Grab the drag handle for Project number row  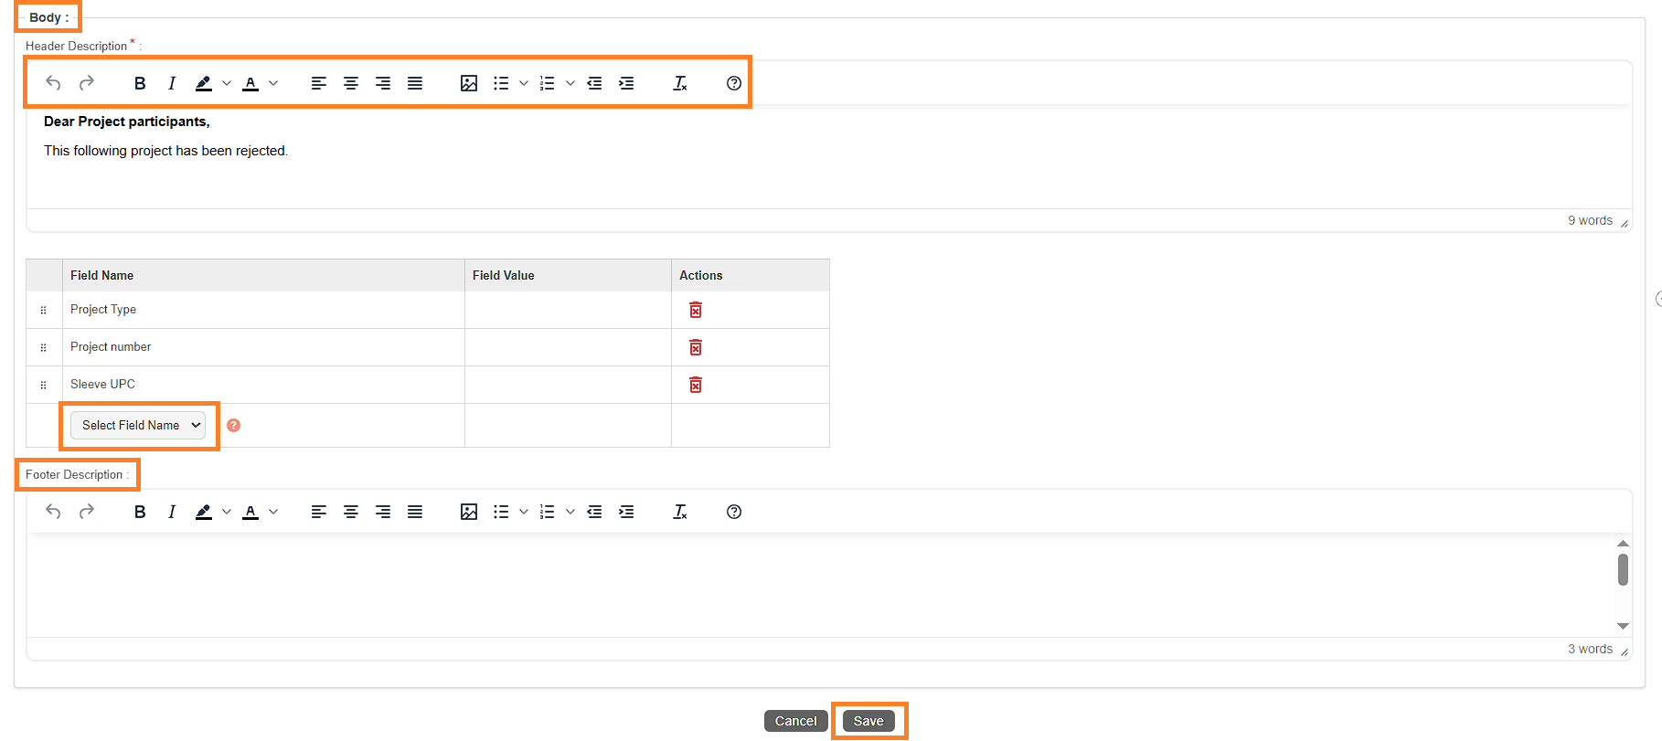click(43, 347)
